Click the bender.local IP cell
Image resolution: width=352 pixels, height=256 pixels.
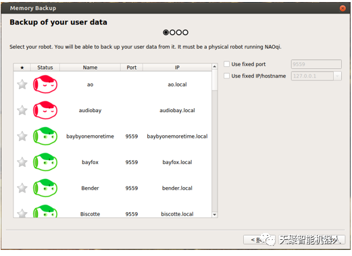coord(177,188)
